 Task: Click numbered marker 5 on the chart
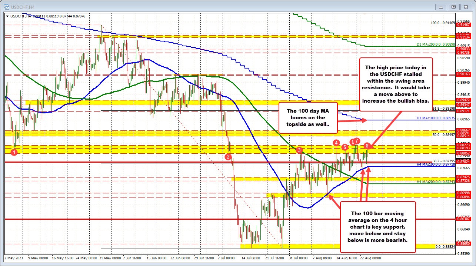pos(345,147)
